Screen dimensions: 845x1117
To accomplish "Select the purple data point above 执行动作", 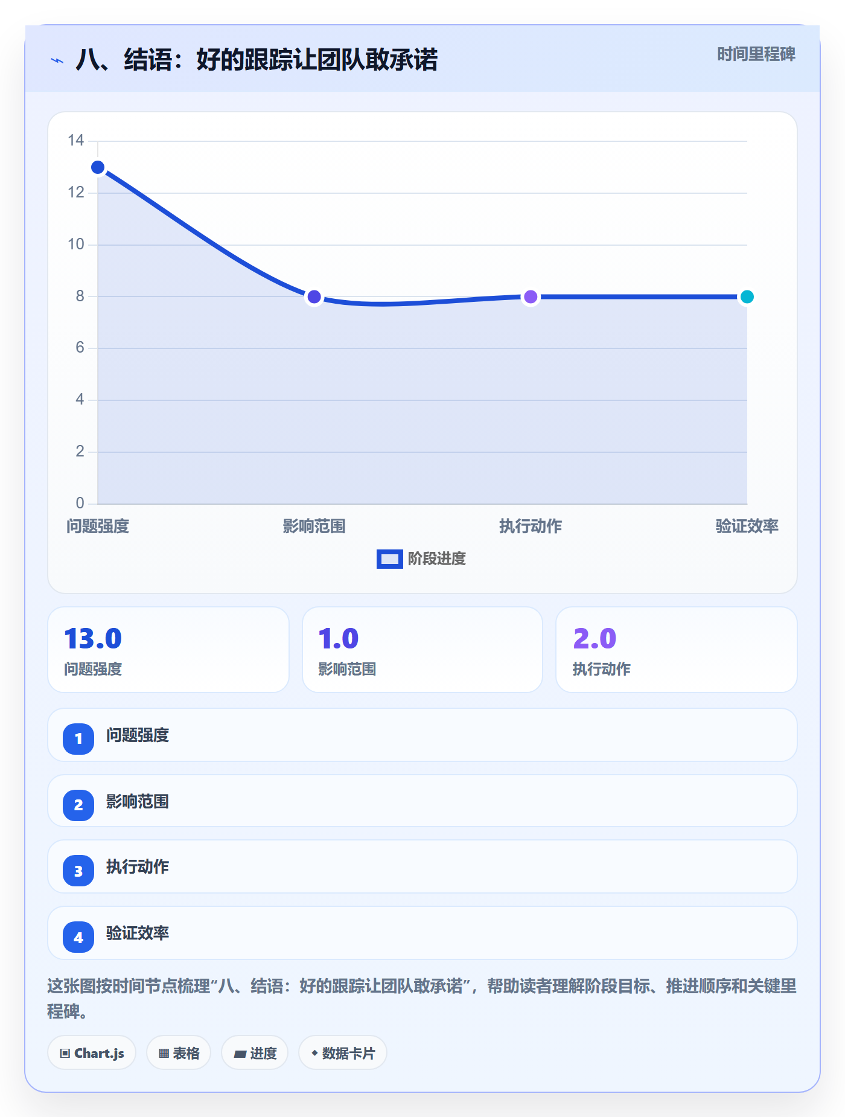I will point(531,296).
